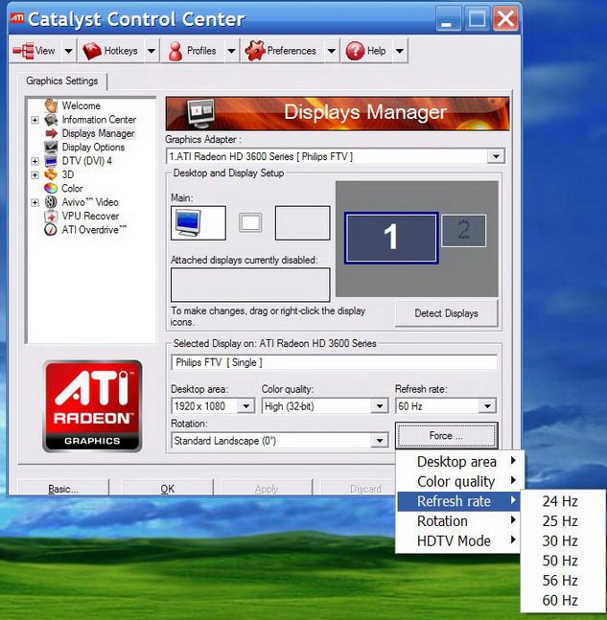The height and width of the screenshot is (620, 607).
Task: Choose 25 Hz refresh rate
Action: [562, 520]
